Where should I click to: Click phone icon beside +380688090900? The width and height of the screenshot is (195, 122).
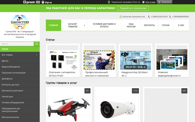click(x=170, y=17)
